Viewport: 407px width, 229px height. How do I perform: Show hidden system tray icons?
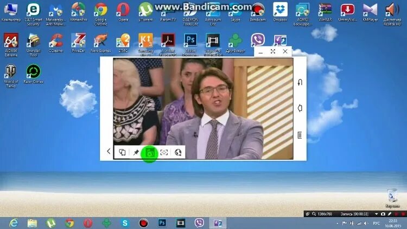coord(337,223)
